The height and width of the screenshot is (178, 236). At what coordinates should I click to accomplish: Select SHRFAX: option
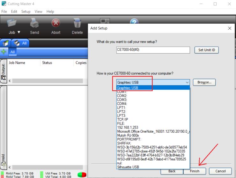point(153,143)
